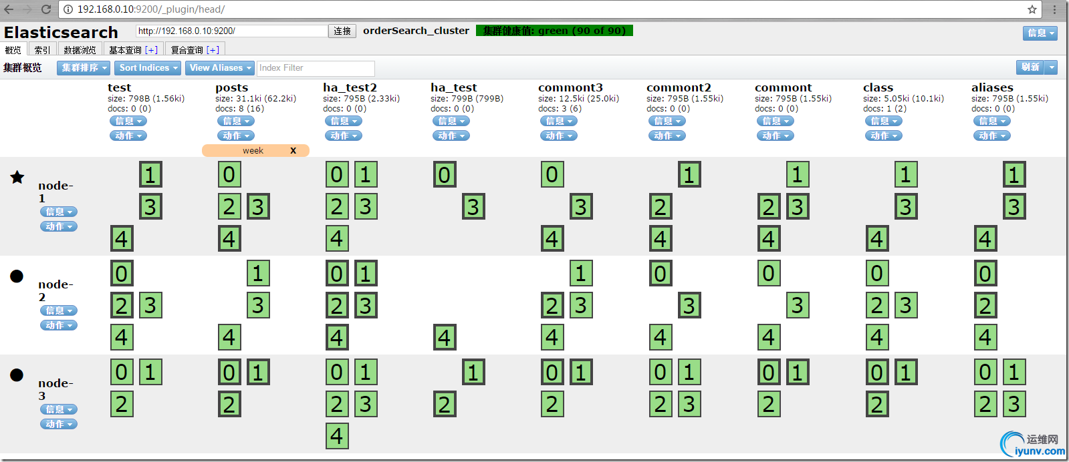Select shard 0 of test on node-2
1069x462 pixels.
point(122,274)
